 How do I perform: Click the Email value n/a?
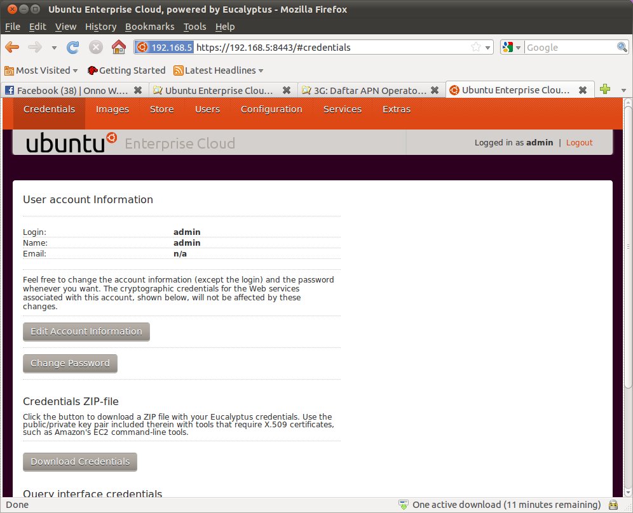(180, 254)
